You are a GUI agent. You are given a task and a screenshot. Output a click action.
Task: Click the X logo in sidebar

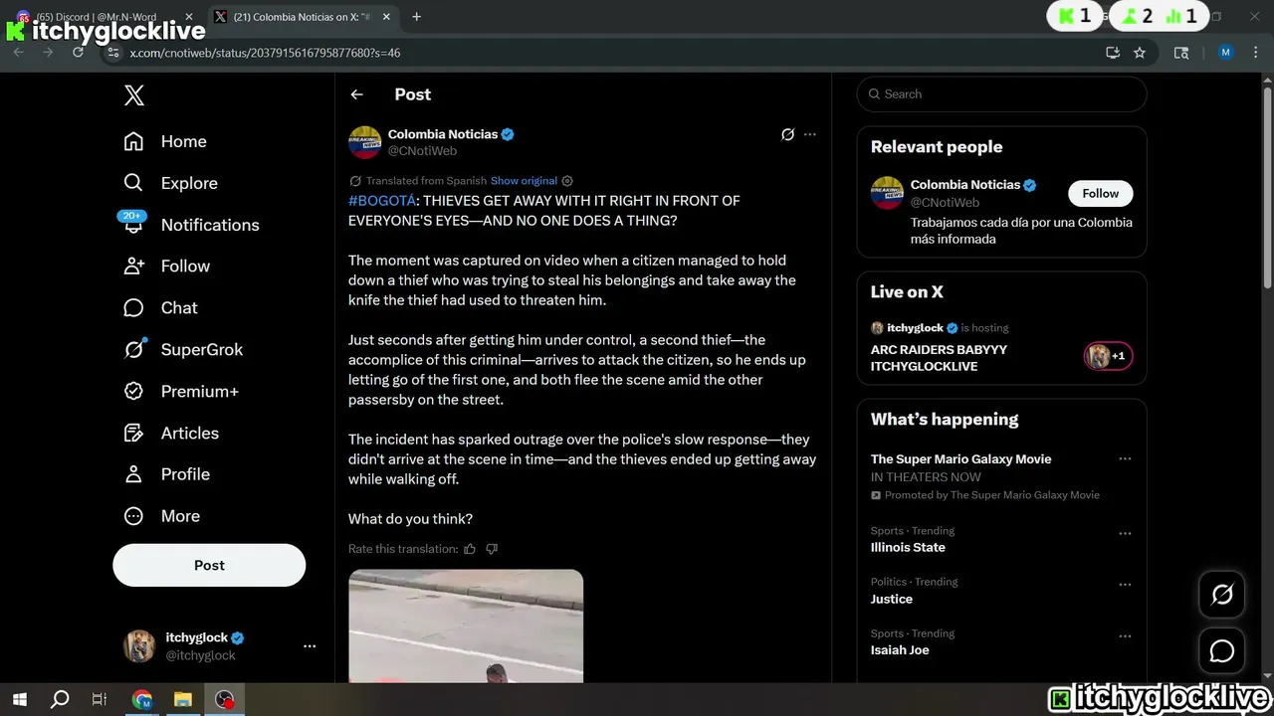pyautogui.click(x=134, y=95)
